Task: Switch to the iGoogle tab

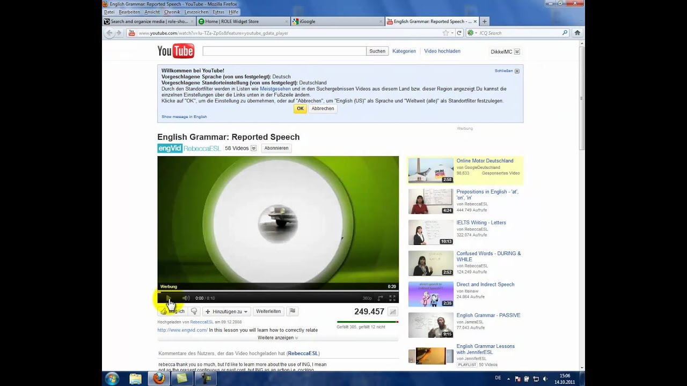Action: click(338, 21)
